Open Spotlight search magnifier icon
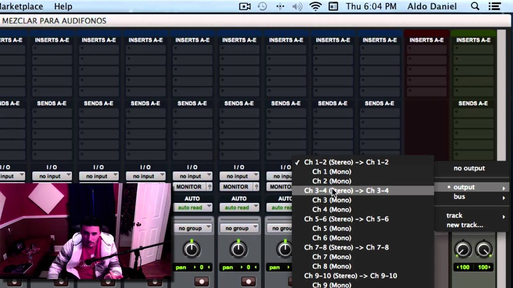The image size is (513, 288). click(475, 6)
